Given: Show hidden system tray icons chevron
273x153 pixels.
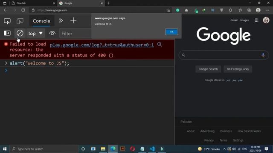Looking at the screenshot, I should (224, 149).
